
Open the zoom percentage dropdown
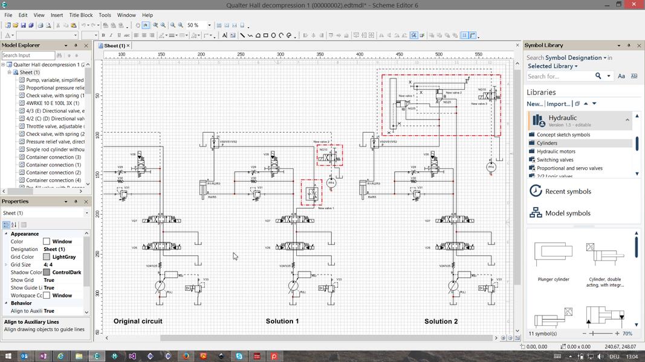(x=209, y=25)
